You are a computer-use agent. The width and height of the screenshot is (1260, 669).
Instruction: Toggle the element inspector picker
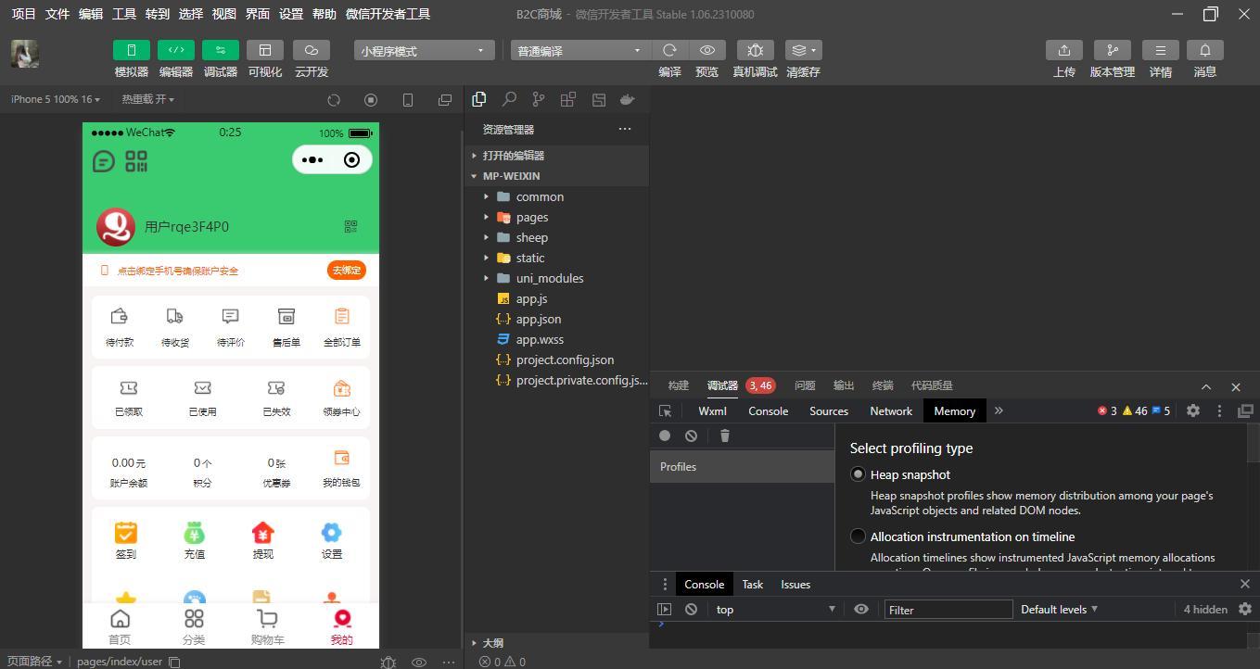click(665, 410)
